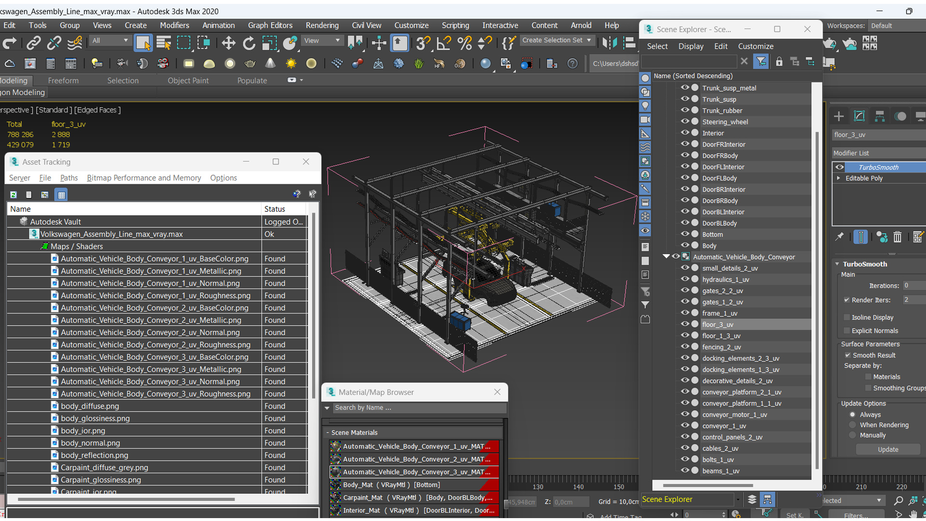The height and width of the screenshot is (521, 926).
Task: Open the All selection filter dropdown
Action: point(110,41)
